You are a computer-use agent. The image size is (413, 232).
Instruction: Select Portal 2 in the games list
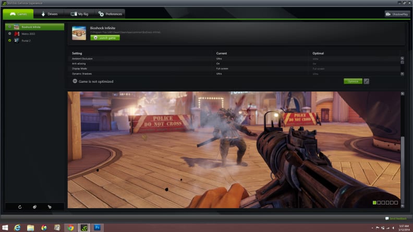[34, 41]
